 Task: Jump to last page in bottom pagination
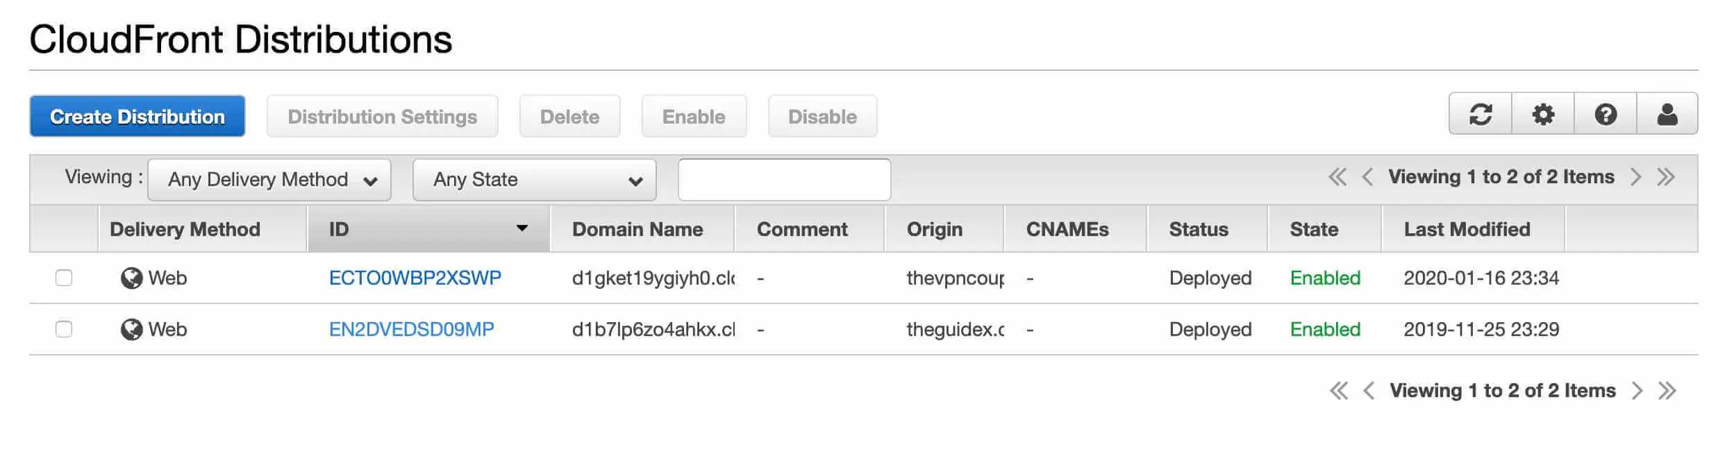1667,391
